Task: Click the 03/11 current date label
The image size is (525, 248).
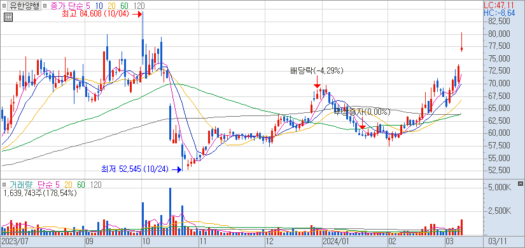Action: [497, 241]
